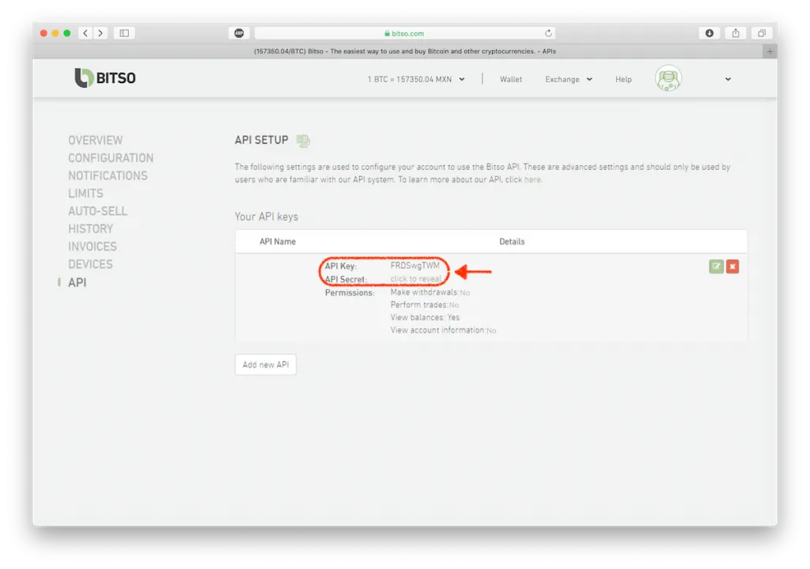Select API in sidebar

78,282
